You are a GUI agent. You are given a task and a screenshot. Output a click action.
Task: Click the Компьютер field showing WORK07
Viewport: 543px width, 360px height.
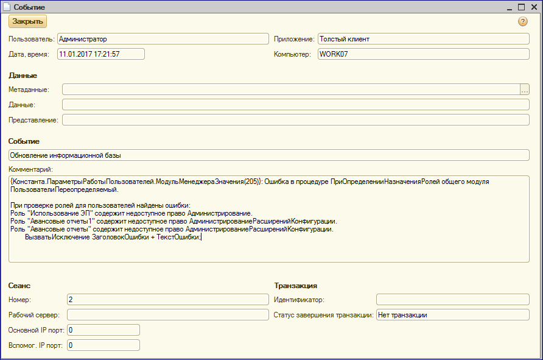point(423,54)
